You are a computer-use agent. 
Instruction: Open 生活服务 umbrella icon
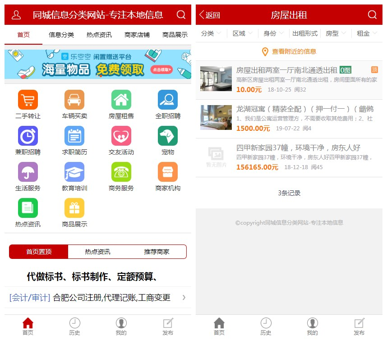[x=28, y=172]
